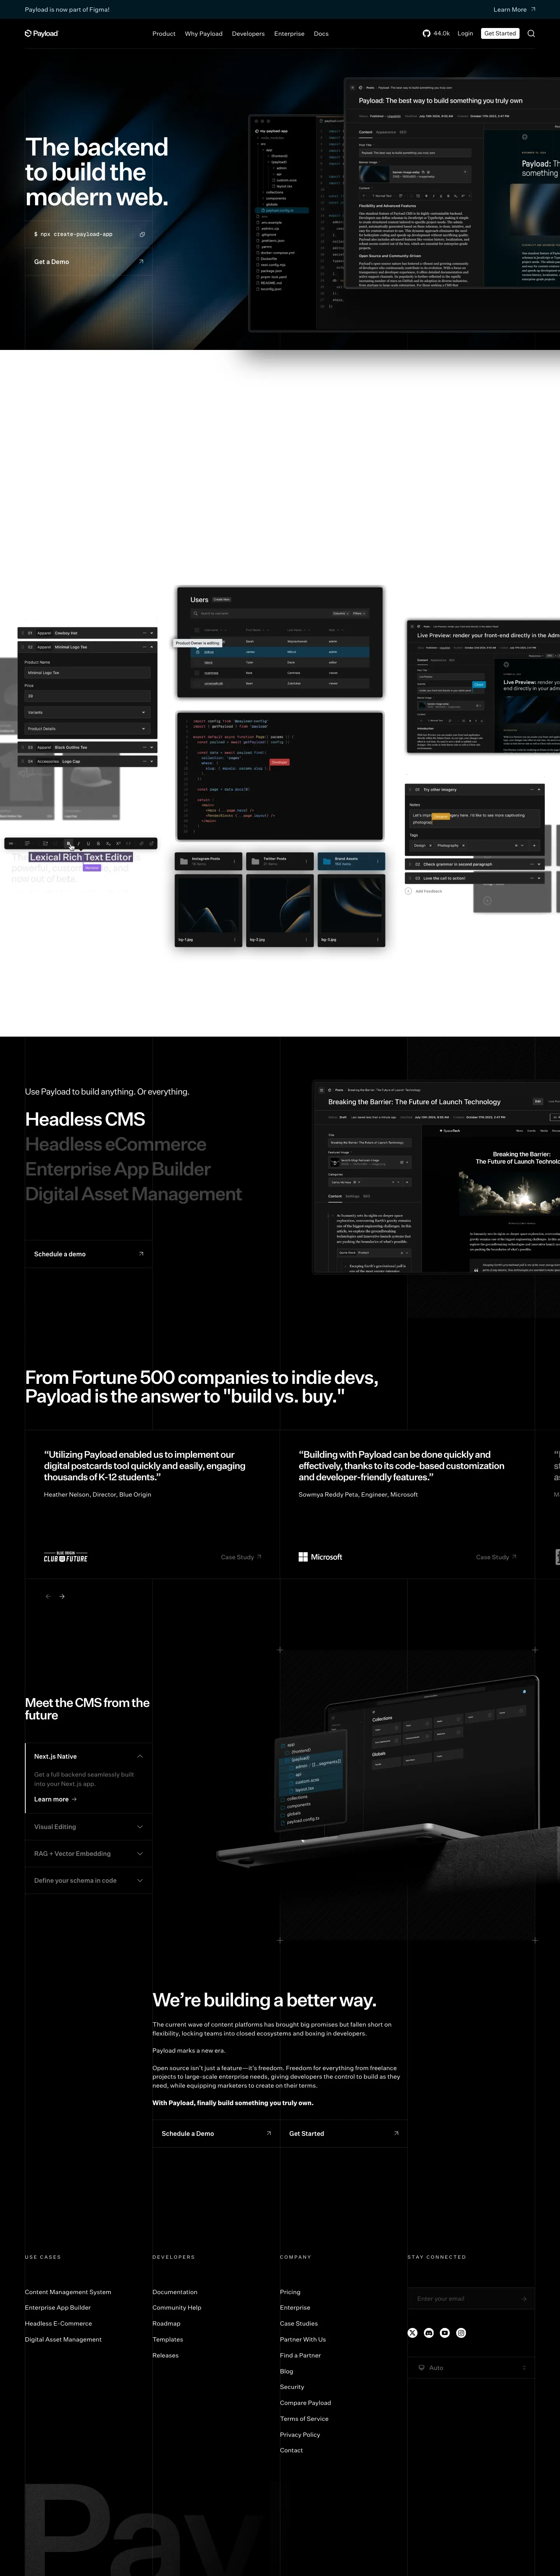Image resolution: width=560 pixels, height=2576 pixels.
Task: Open the Blog footer link
Action: click(287, 2371)
